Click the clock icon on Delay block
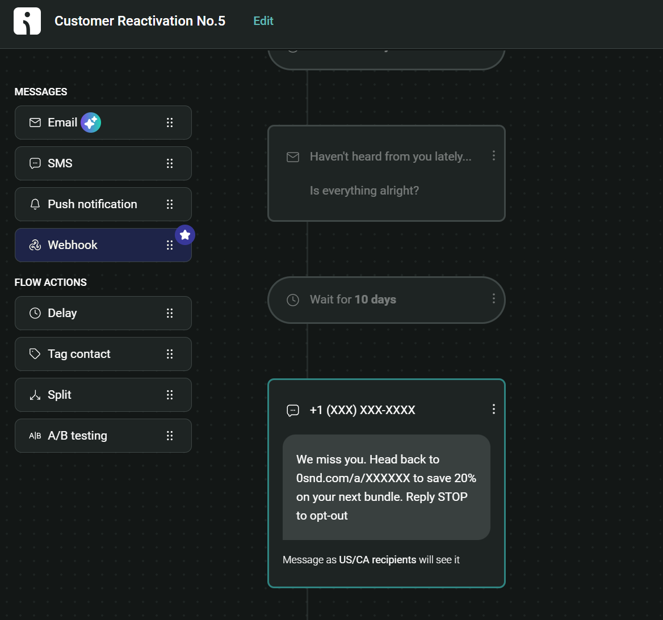The height and width of the screenshot is (620, 663). [x=35, y=313]
